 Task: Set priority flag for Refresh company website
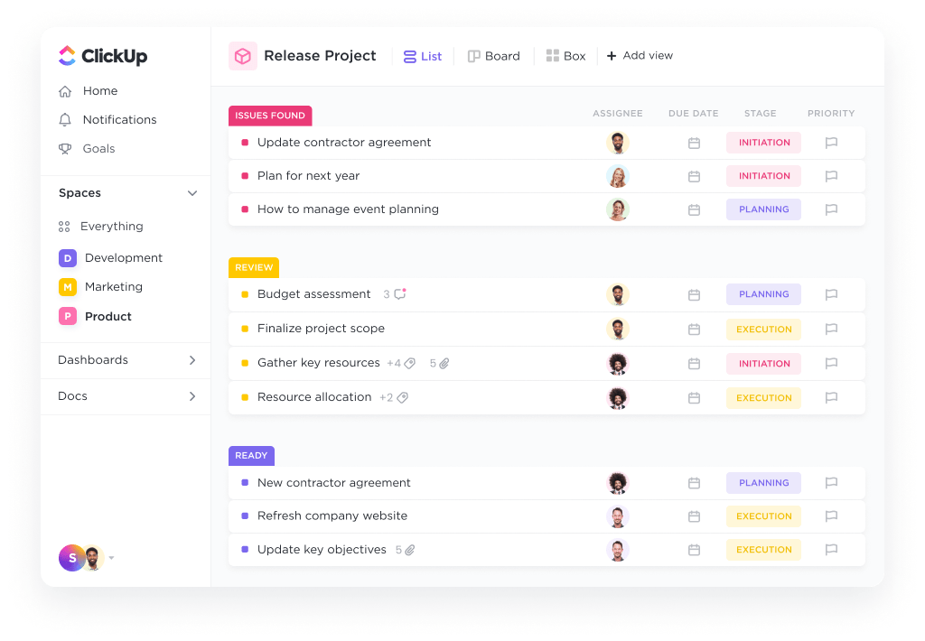(831, 516)
